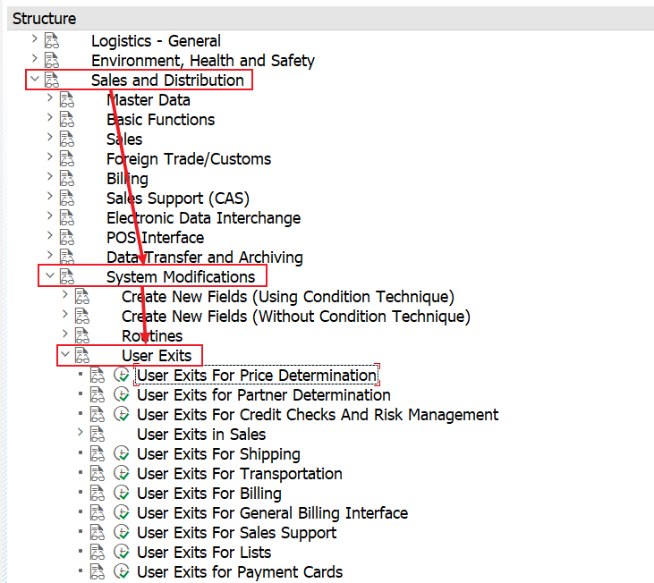Image resolution: width=654 pixels, height=583 pixels.
Task: Select User Exits for Partner Determination text
Action: [x=264, y=394]
